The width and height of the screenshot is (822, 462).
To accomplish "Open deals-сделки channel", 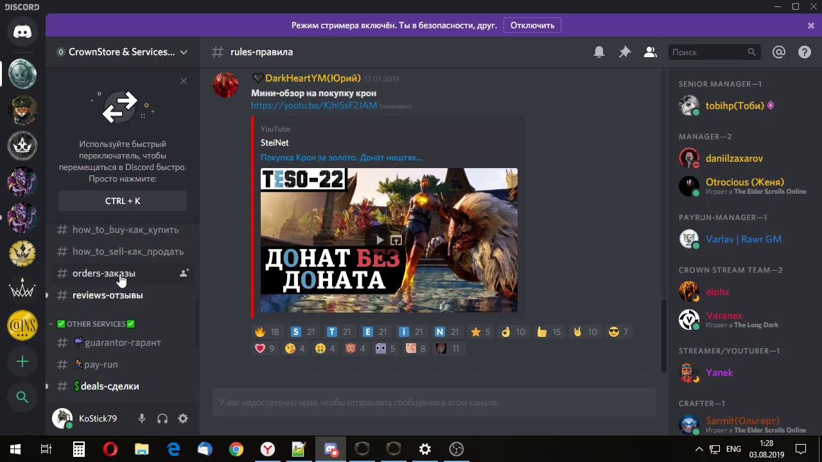I will tap(123, 386).
